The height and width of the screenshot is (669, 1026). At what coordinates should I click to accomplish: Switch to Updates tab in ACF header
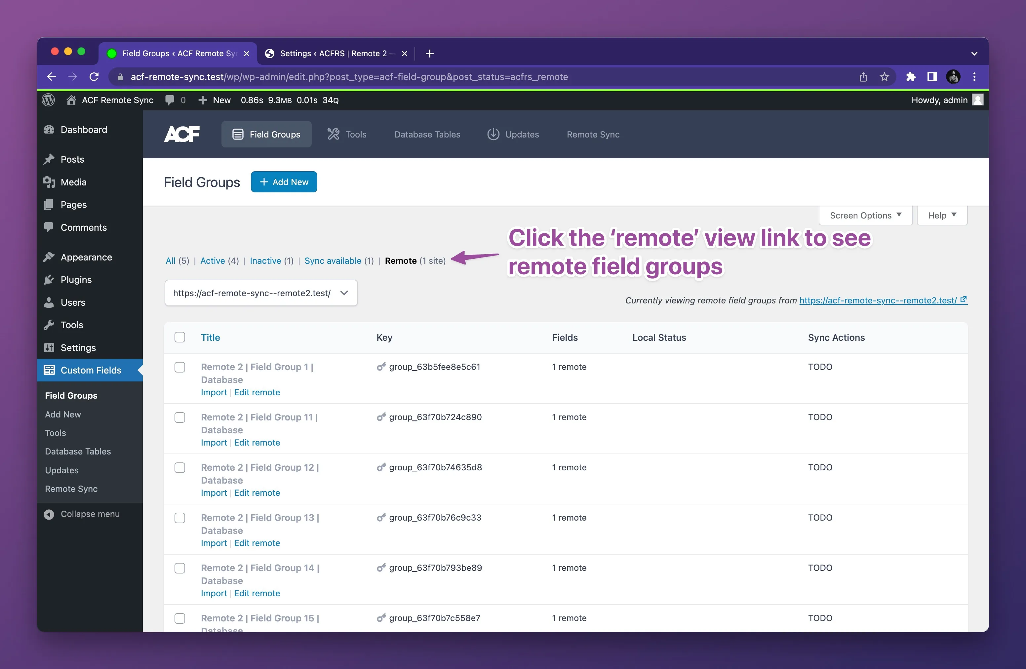click(x=513, y=134)
